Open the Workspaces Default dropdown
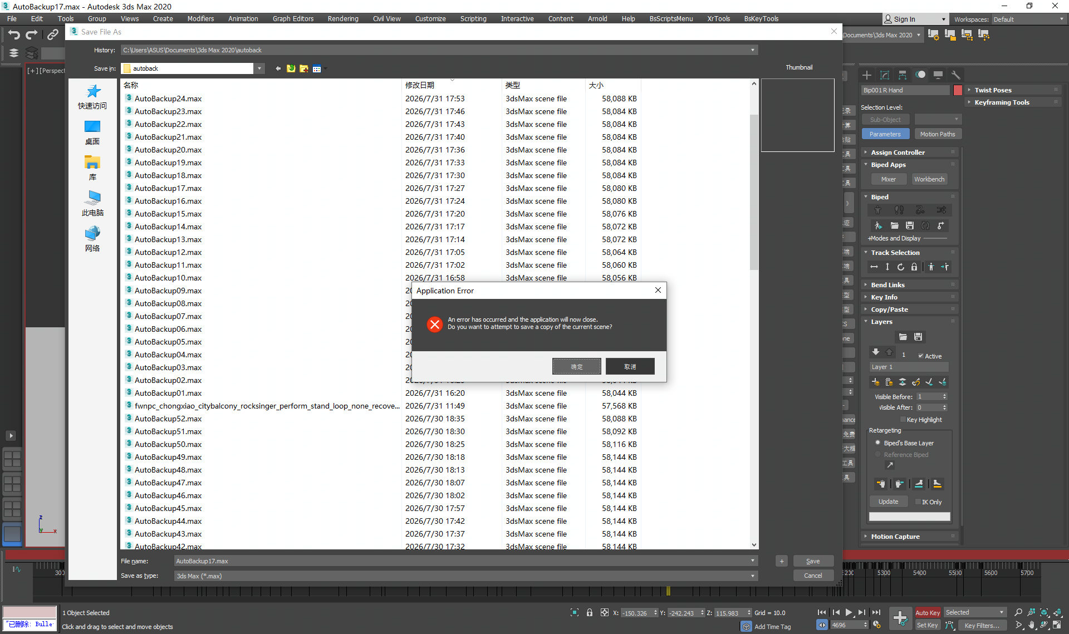1069x634 pixels. [1028, 19]
